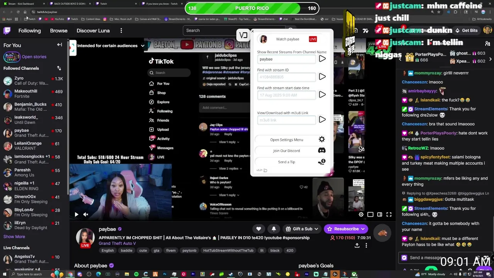Open Pareshh Among Us channel
This screenshot has width=494, height=278.
coord(34,173)
